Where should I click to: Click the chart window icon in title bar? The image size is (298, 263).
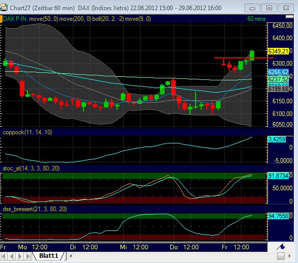(x=4, y=8)
